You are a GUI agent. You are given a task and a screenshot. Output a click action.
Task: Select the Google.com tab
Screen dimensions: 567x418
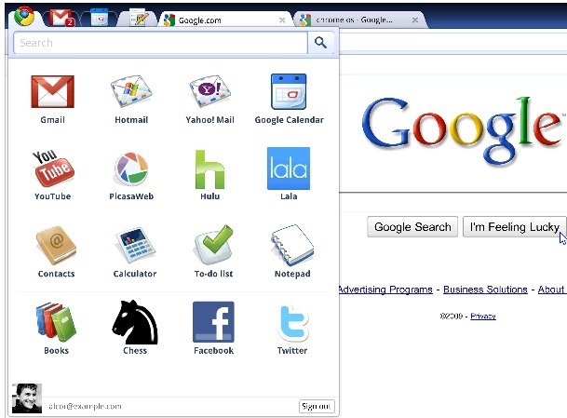[x=224, y=20]
